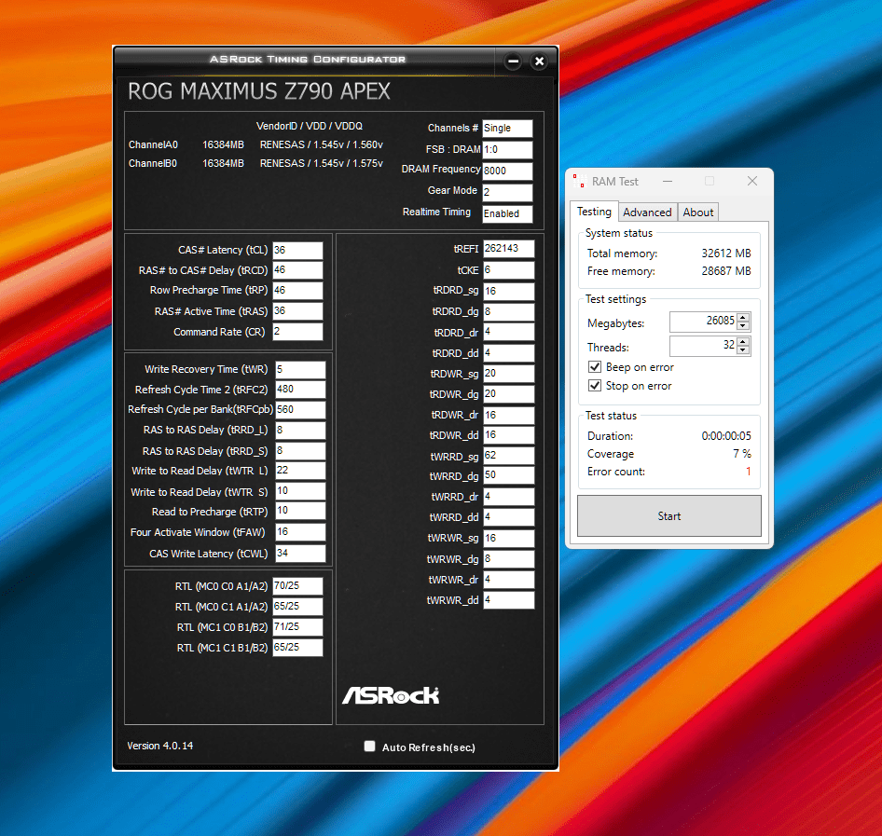Screen dimensions: 882x836
Task: Click the RTL (MC0 C1 A1/A2) field
Action: click(297, 607)
